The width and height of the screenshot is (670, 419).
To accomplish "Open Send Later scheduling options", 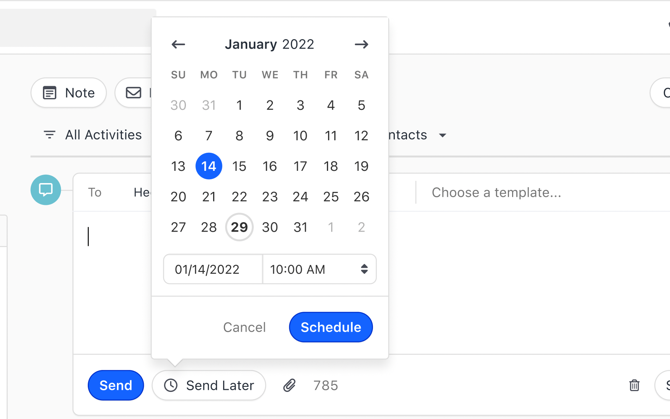I will coord(209,385).
